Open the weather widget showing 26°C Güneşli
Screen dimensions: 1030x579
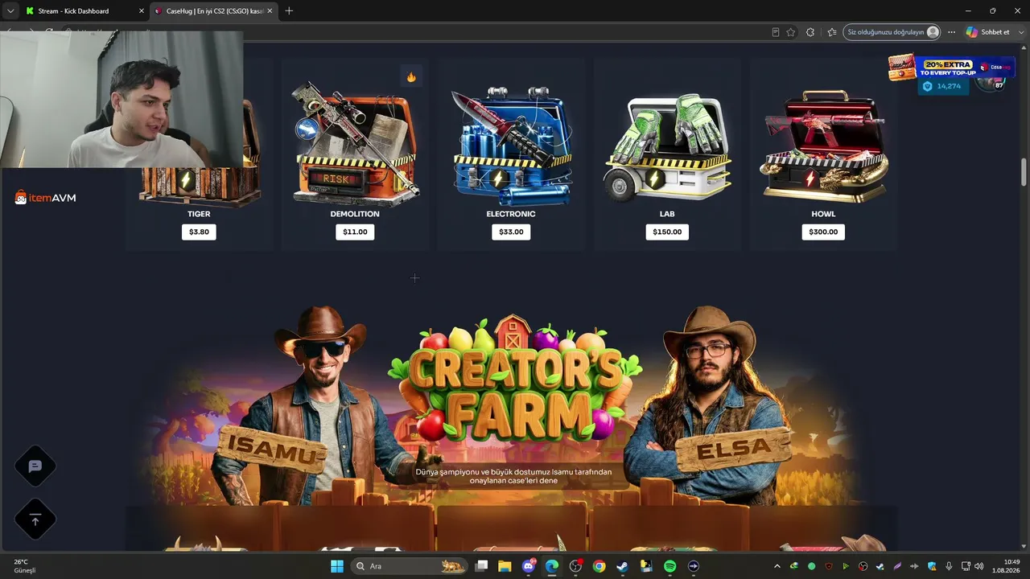24,566
